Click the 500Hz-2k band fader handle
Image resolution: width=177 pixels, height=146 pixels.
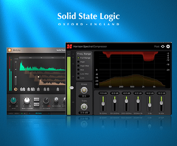click(138, 101)
